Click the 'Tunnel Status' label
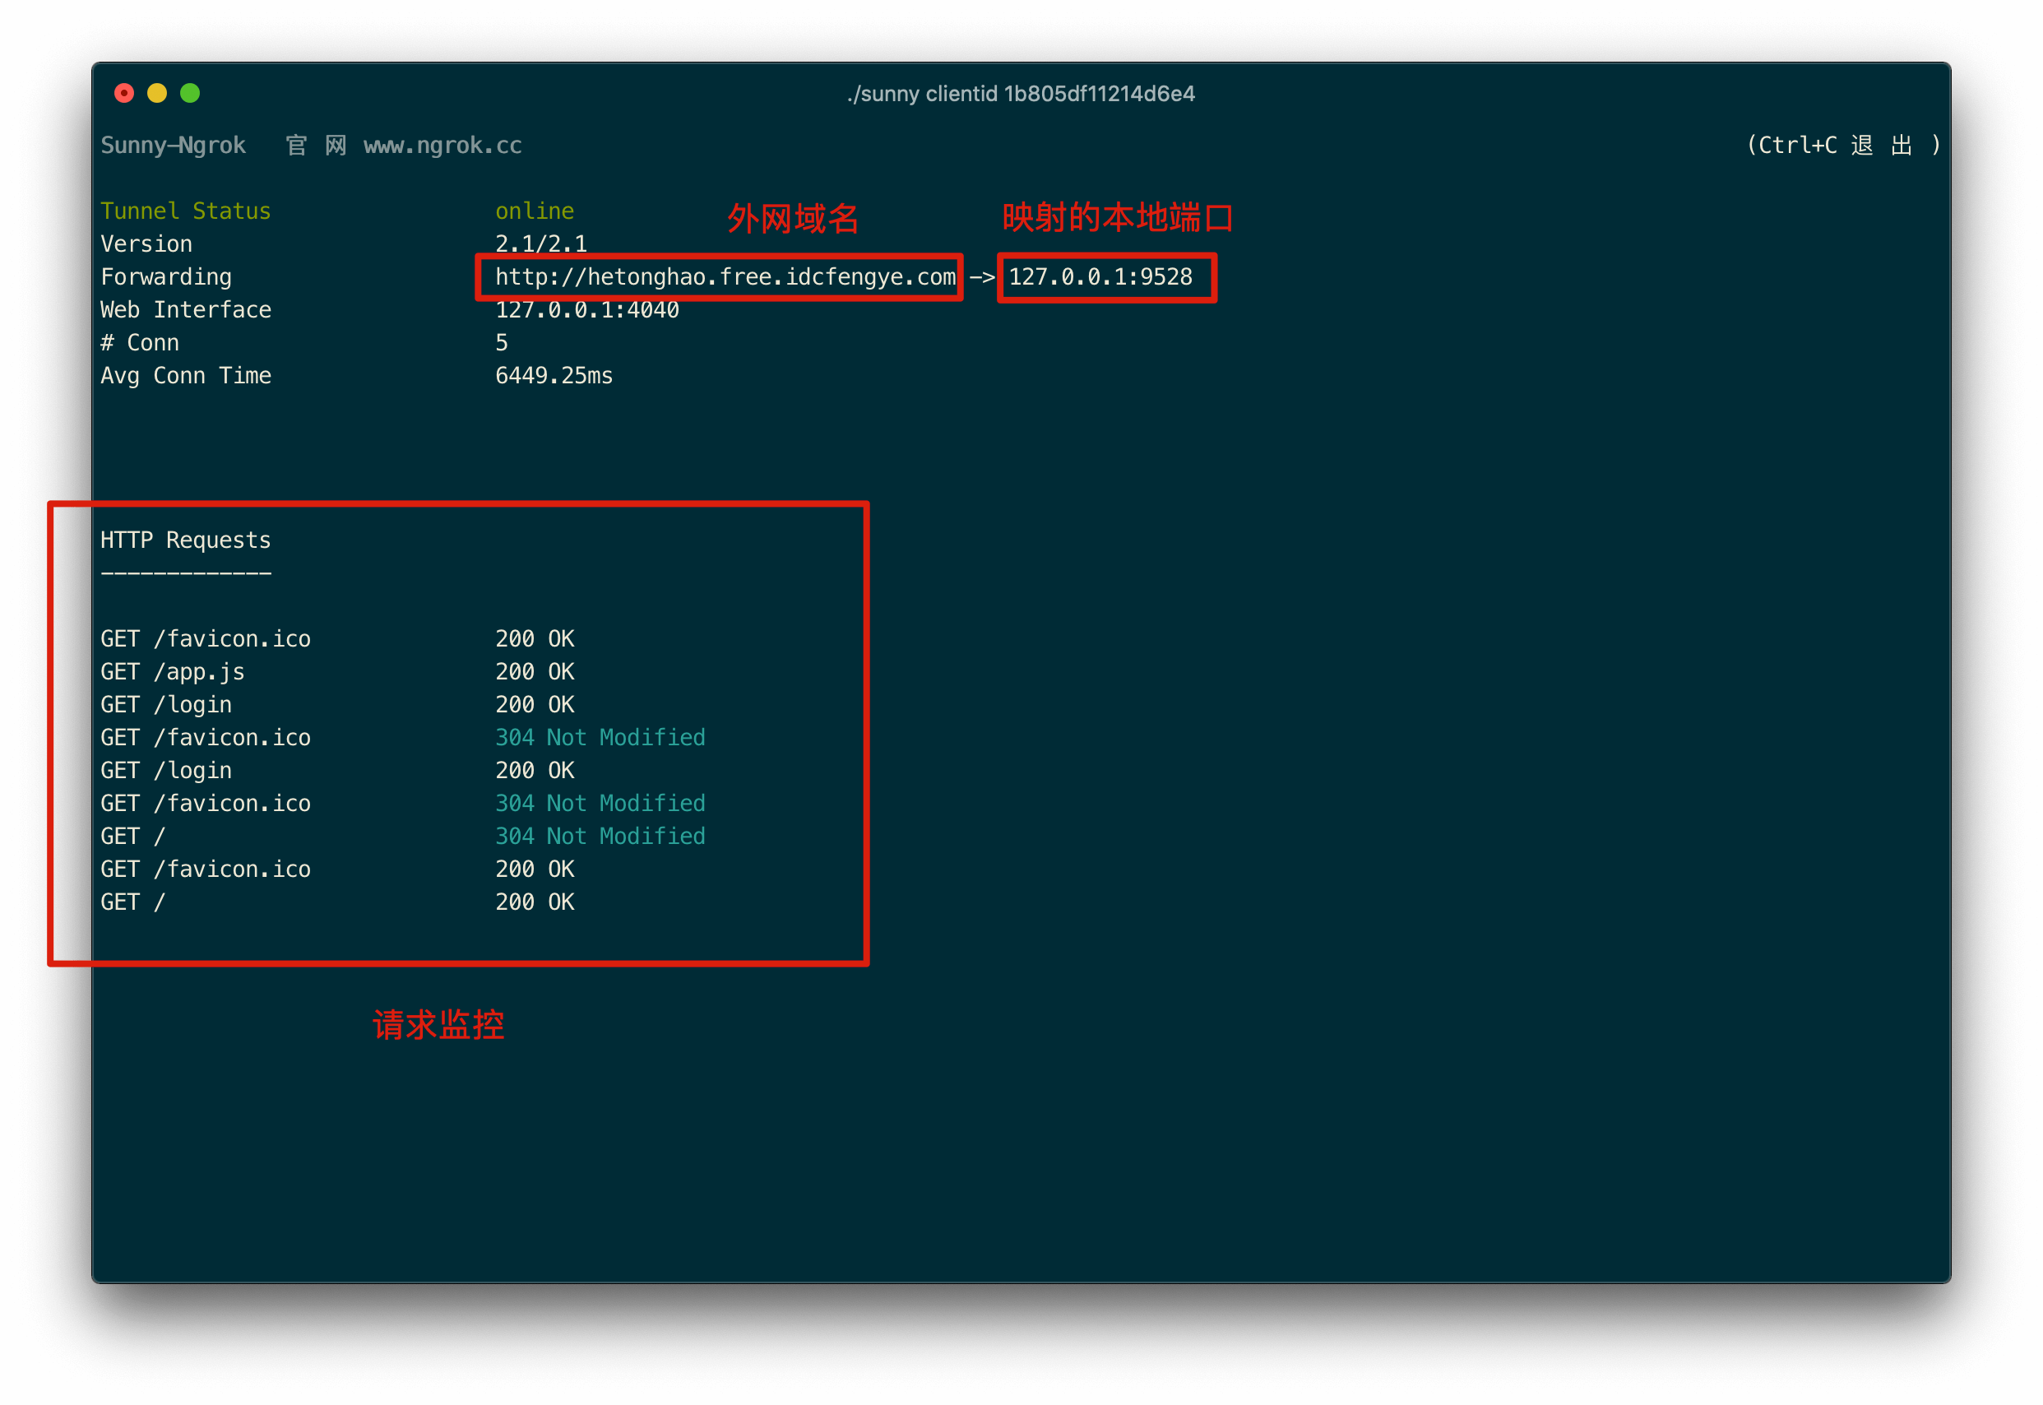 point(186,211)
